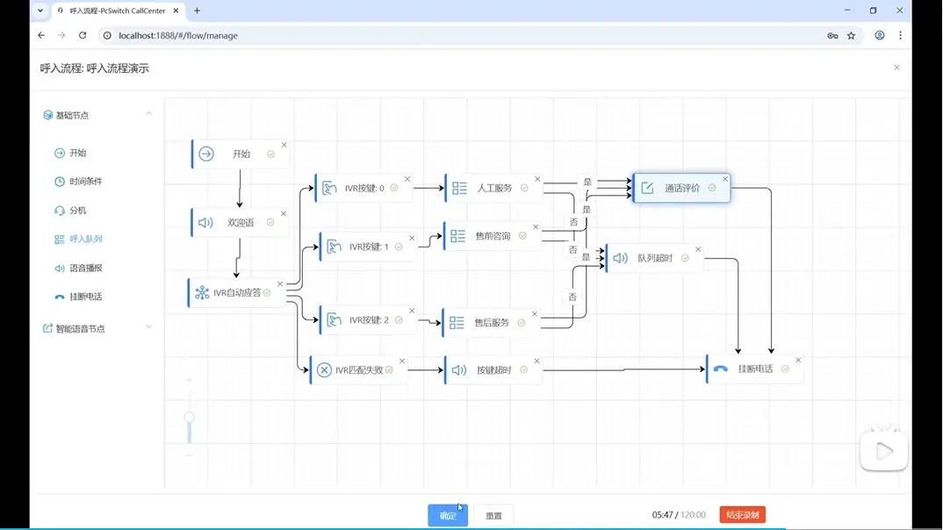Click the canvas zoom slider handle
Screen dimensions: 943x530
click(189, 418)
